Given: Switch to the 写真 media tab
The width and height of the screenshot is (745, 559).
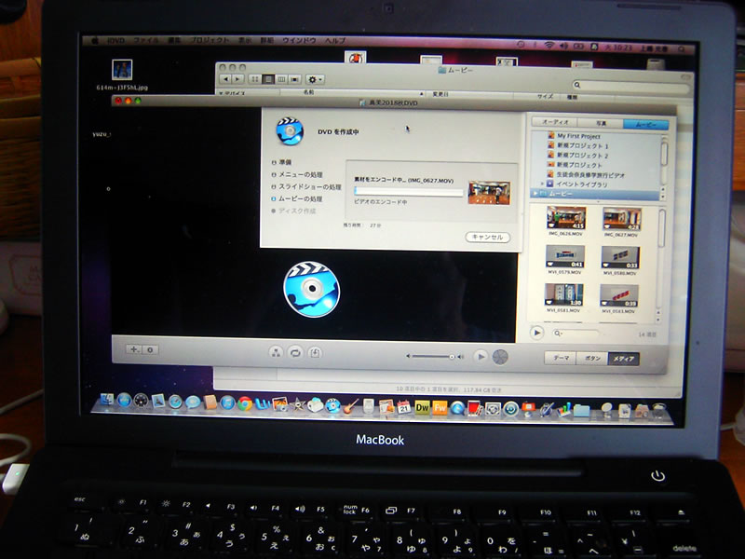Looking at the screenshot, I should (601, 123).
